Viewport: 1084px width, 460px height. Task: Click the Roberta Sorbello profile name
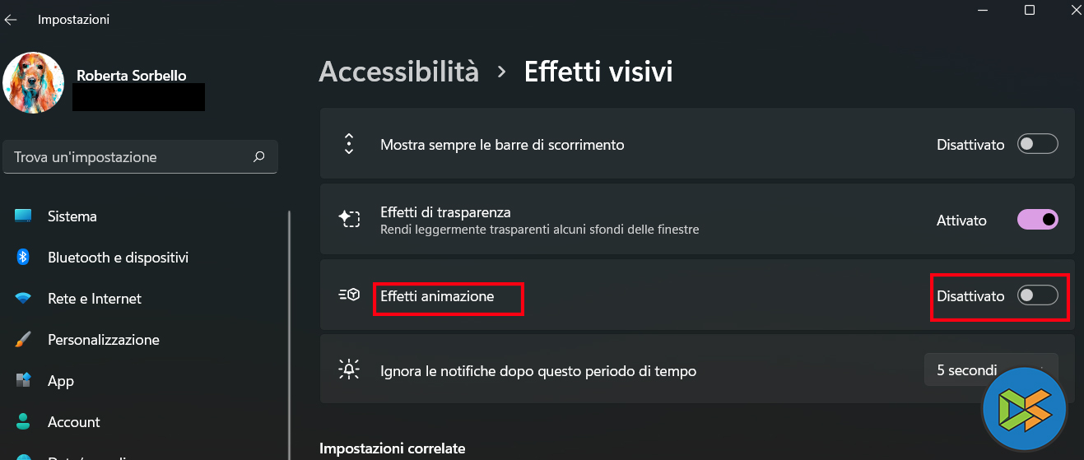pos(132,76)
